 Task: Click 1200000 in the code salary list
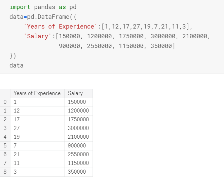click(99, 36)
